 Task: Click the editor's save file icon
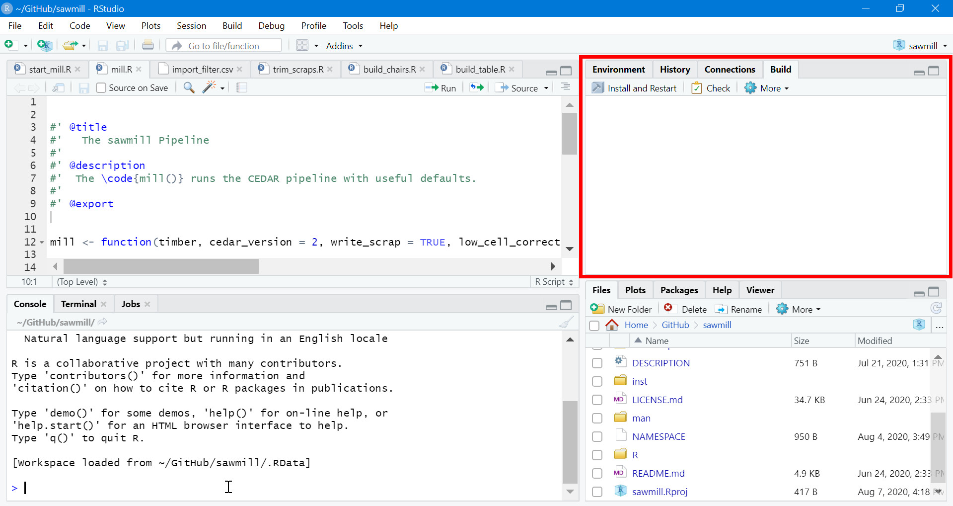tap(84, 88)
